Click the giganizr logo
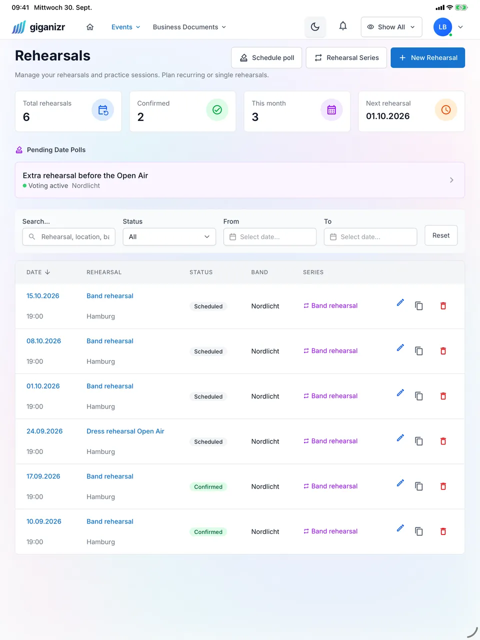The width and height of the screenshot is (480, 640). (x=38, y=27)
